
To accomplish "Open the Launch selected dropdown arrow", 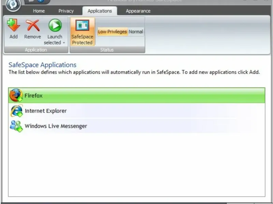I will 64,43.
